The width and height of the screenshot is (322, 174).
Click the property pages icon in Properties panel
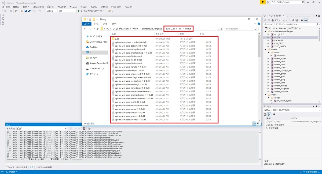[x=274, y=115]
